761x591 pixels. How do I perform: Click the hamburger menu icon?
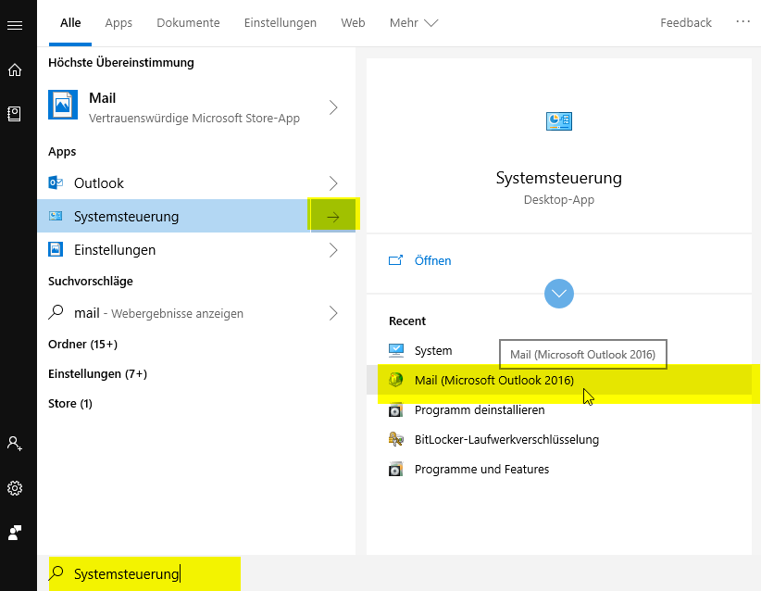pos(15,25)
